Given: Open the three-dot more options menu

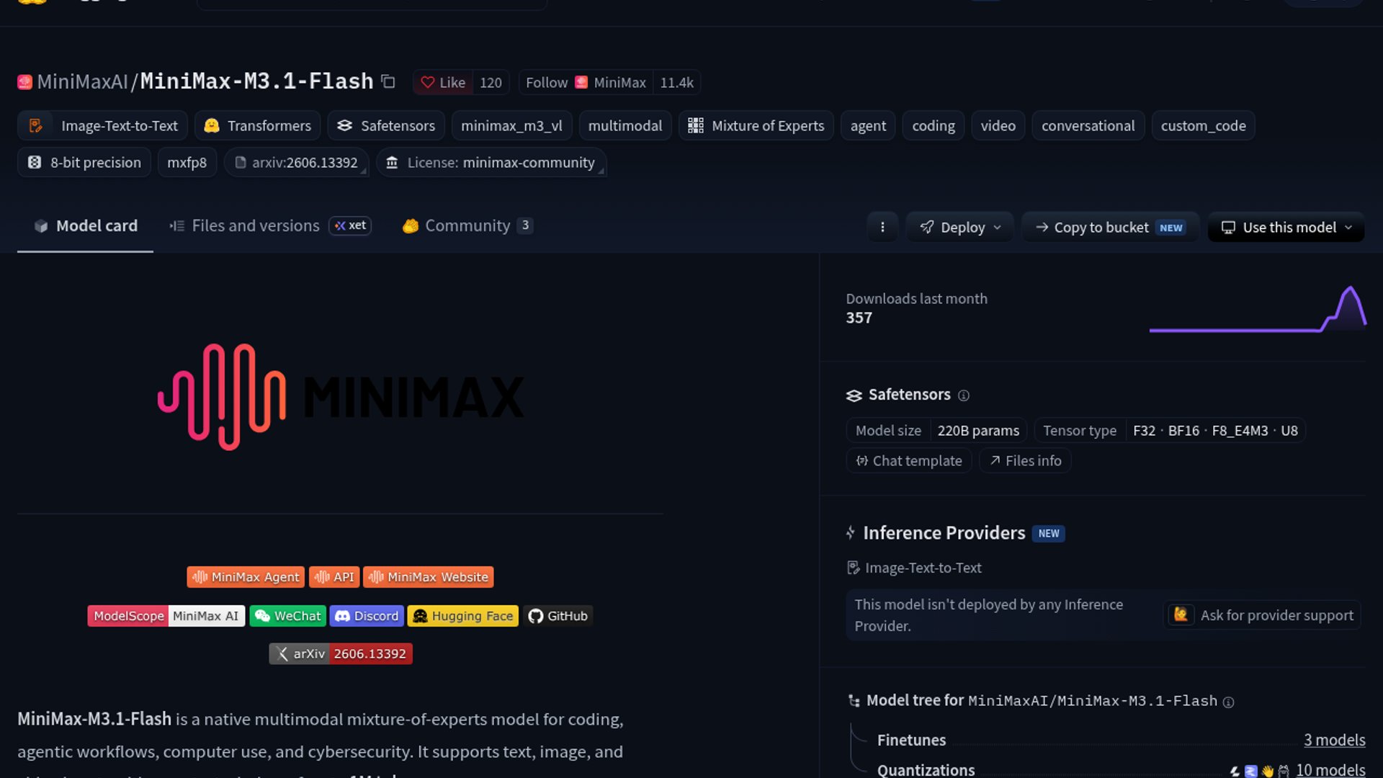Looking at the screenshot, I should pyautogui.click(x=882, y=227).
